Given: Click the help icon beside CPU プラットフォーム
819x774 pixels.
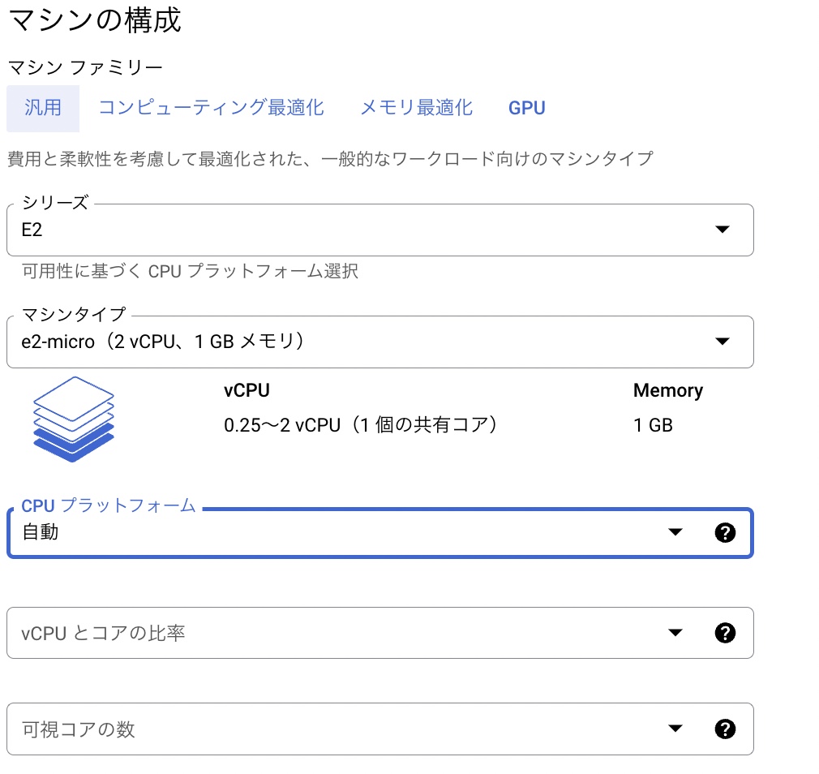Looking at the screenshot, I should point(725,533).
